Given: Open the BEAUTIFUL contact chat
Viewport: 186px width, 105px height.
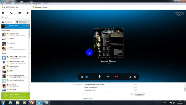Looking at the screenshot, I should [15, 62].
